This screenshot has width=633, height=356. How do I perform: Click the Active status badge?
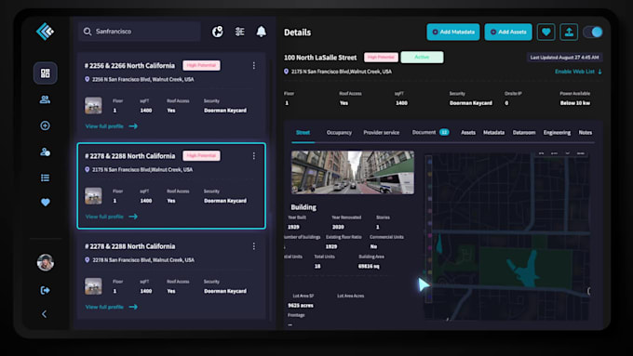[422, 58]
